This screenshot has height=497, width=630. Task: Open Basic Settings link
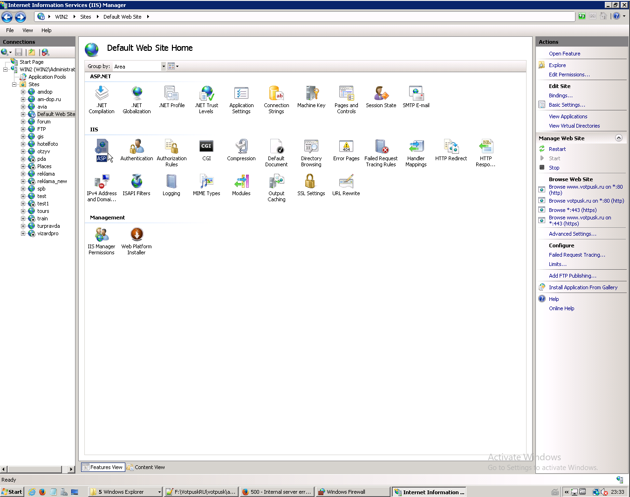coord(567,105)
